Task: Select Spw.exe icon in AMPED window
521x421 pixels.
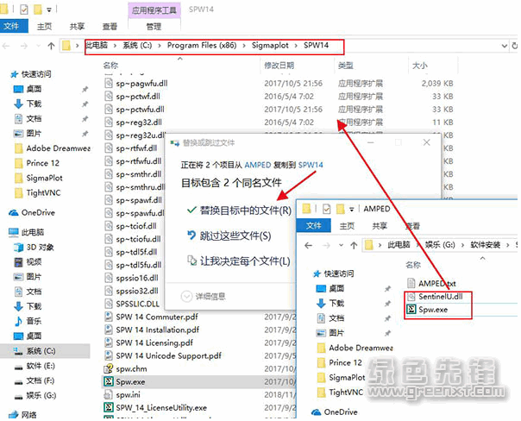Action: 411,310
